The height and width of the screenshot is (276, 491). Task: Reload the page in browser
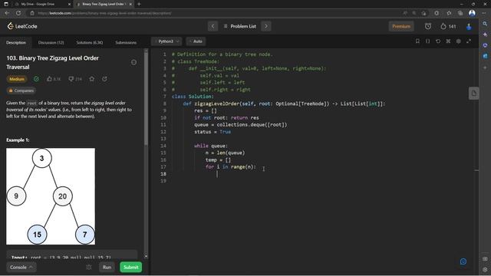[18, 13]
